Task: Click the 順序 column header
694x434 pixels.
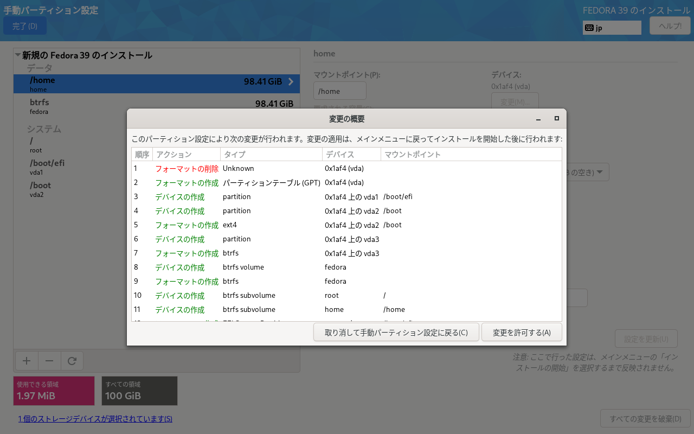Action: click(x=142, y=155)
